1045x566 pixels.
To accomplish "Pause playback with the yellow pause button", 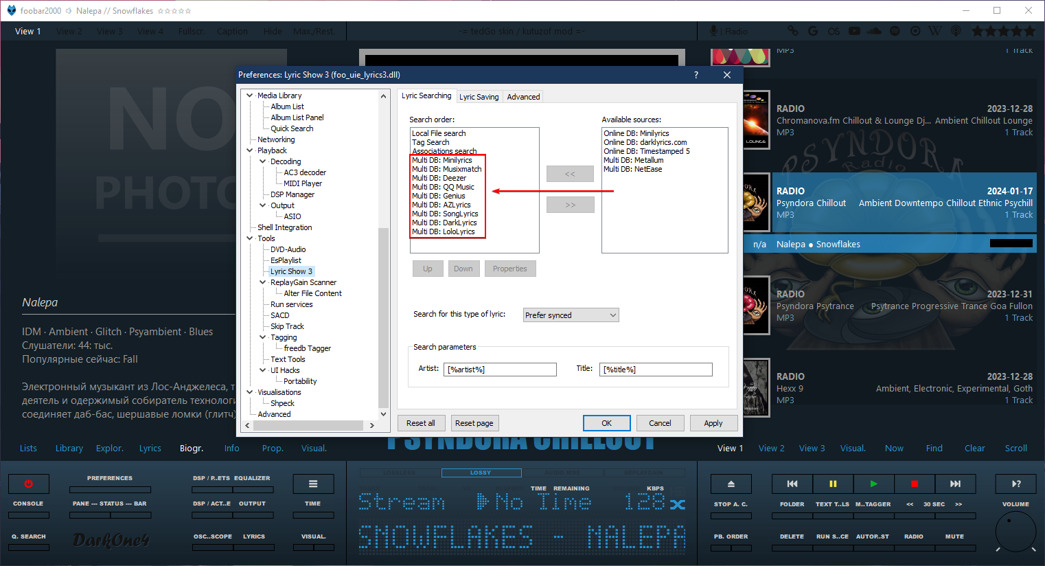I will pos(833,484).
